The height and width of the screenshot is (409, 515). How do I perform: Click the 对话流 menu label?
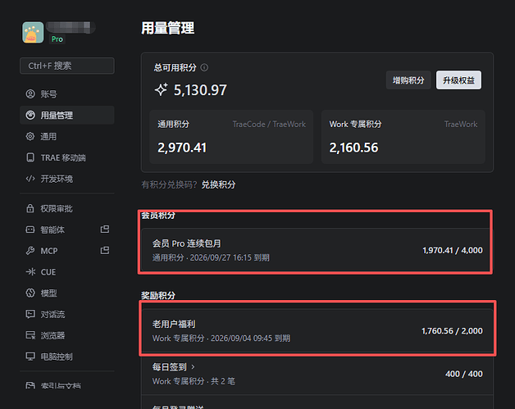point(52,315)
